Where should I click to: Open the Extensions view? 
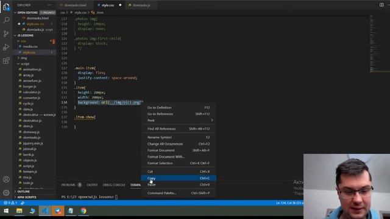(x=6, y=61)
